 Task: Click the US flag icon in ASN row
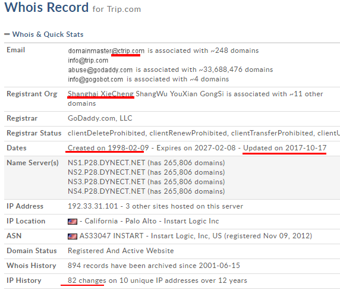click(x=73, y=237)
